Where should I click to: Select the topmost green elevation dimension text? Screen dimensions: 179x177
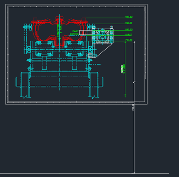tap(129, 17)
